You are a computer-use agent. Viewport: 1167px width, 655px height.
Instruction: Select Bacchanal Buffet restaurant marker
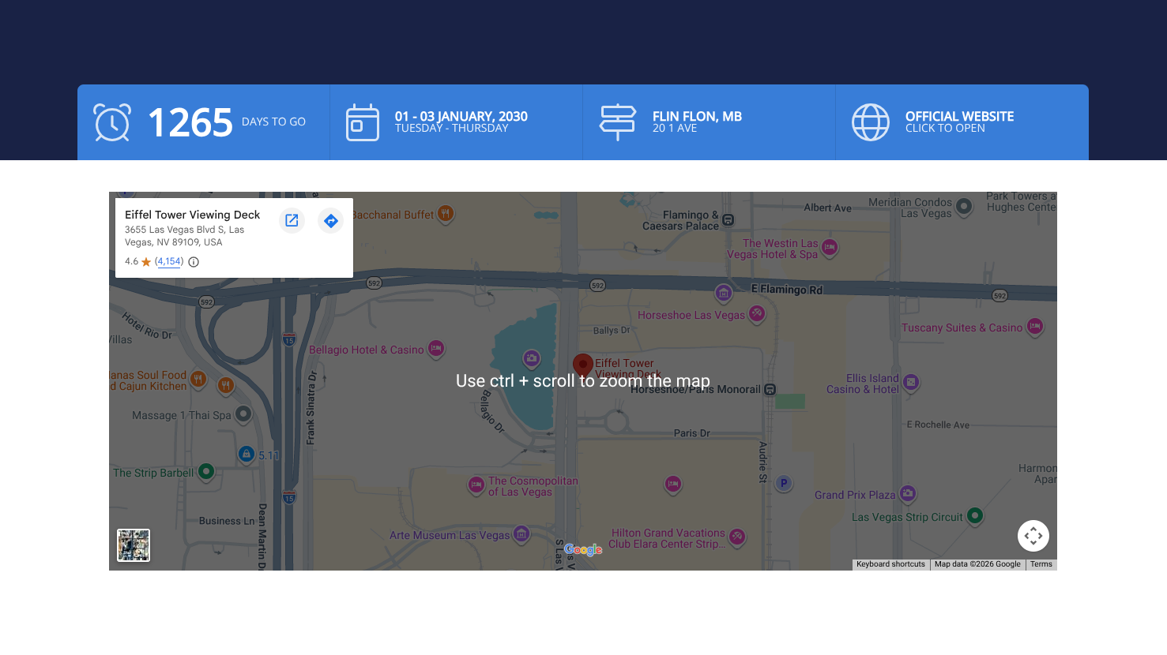[x=446, y=213]
